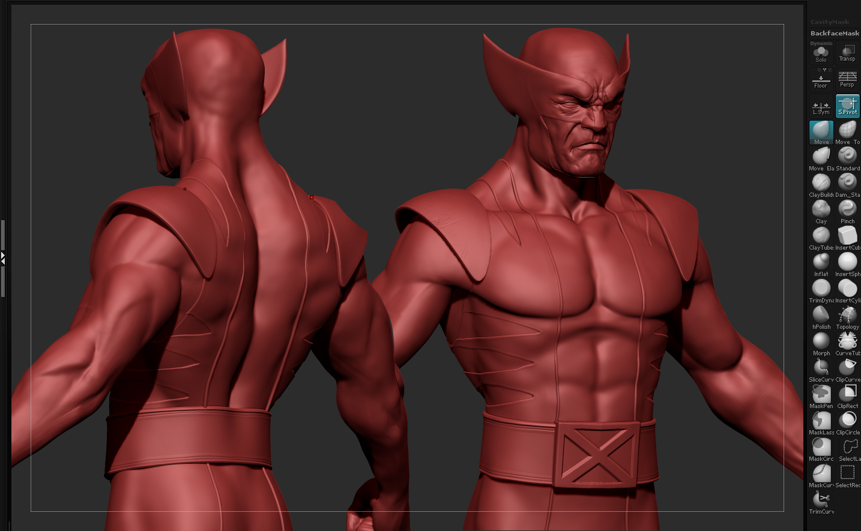Select the CurveTube brush
Viewport: 861px width, 531px height.
[x=847, y=344]
